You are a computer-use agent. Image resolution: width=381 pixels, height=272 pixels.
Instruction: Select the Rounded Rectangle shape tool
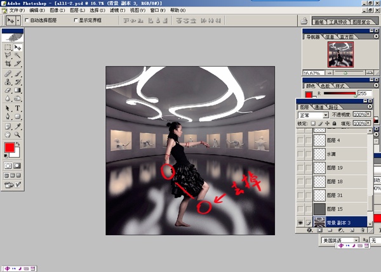click(17, 116)
